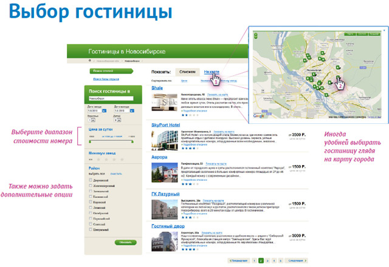Check the Калининский district checkbox
The height and width of the screenshot is (267, 389).
pyautogui.click(x=91, y=197)
